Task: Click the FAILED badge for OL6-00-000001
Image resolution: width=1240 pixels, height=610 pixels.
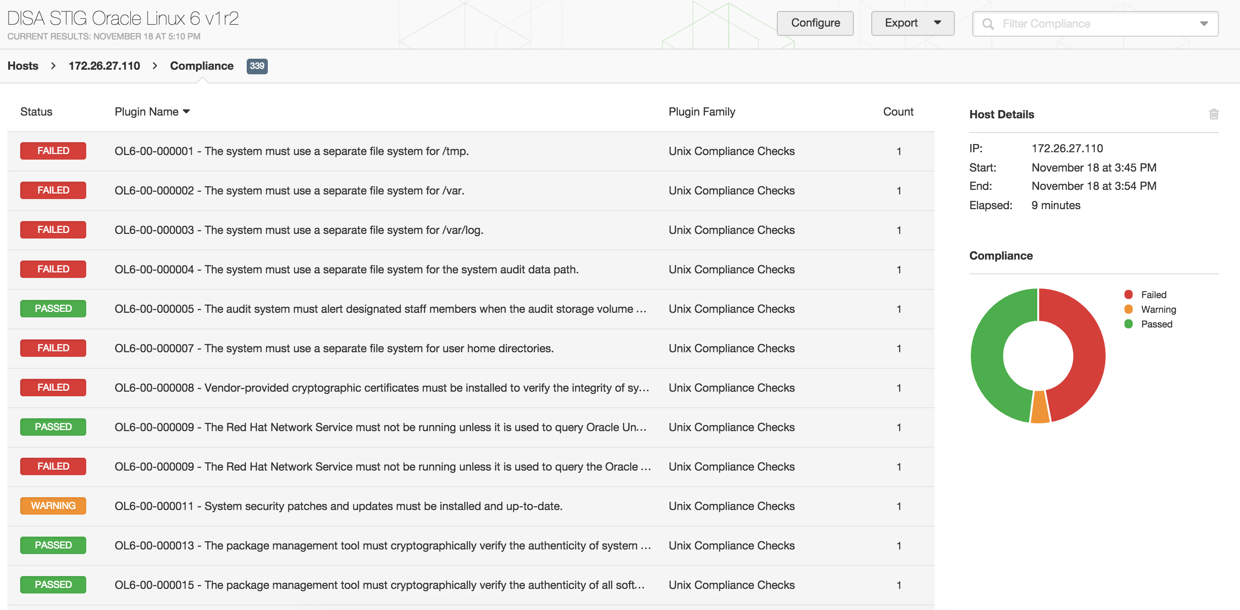Action: tap(53, 151)
